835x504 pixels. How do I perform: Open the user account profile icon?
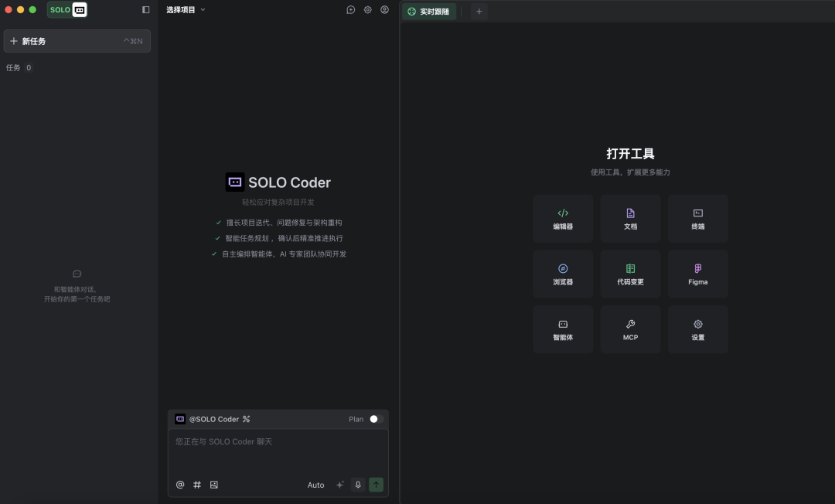pyautogui.click(x=384, y=9)
